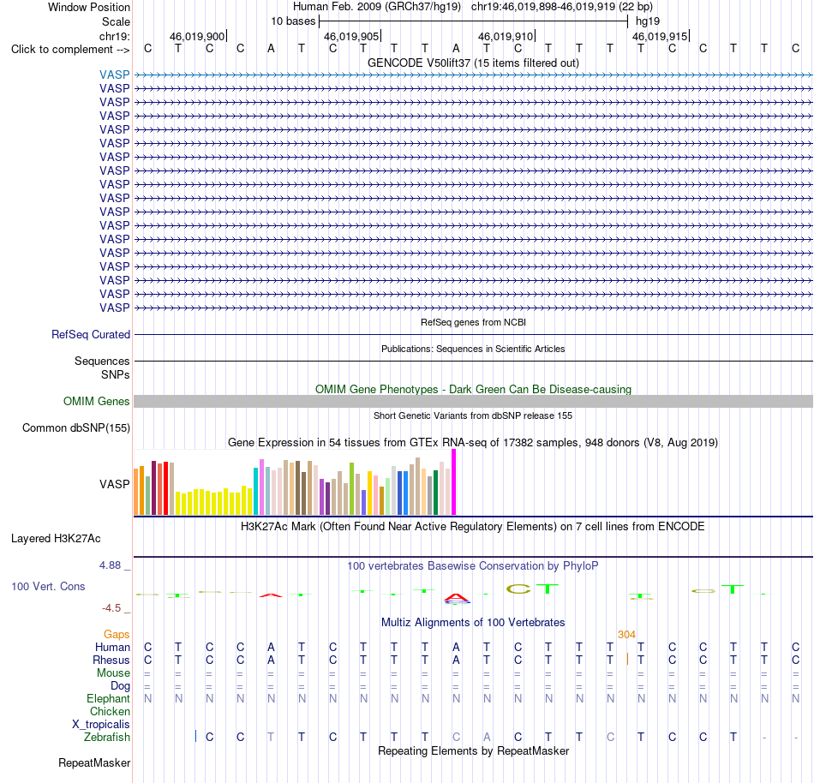Viewport: 814px width, 783px height.
Task: Click the gray OMIM Genes item bar
Action: click(473, 401)
